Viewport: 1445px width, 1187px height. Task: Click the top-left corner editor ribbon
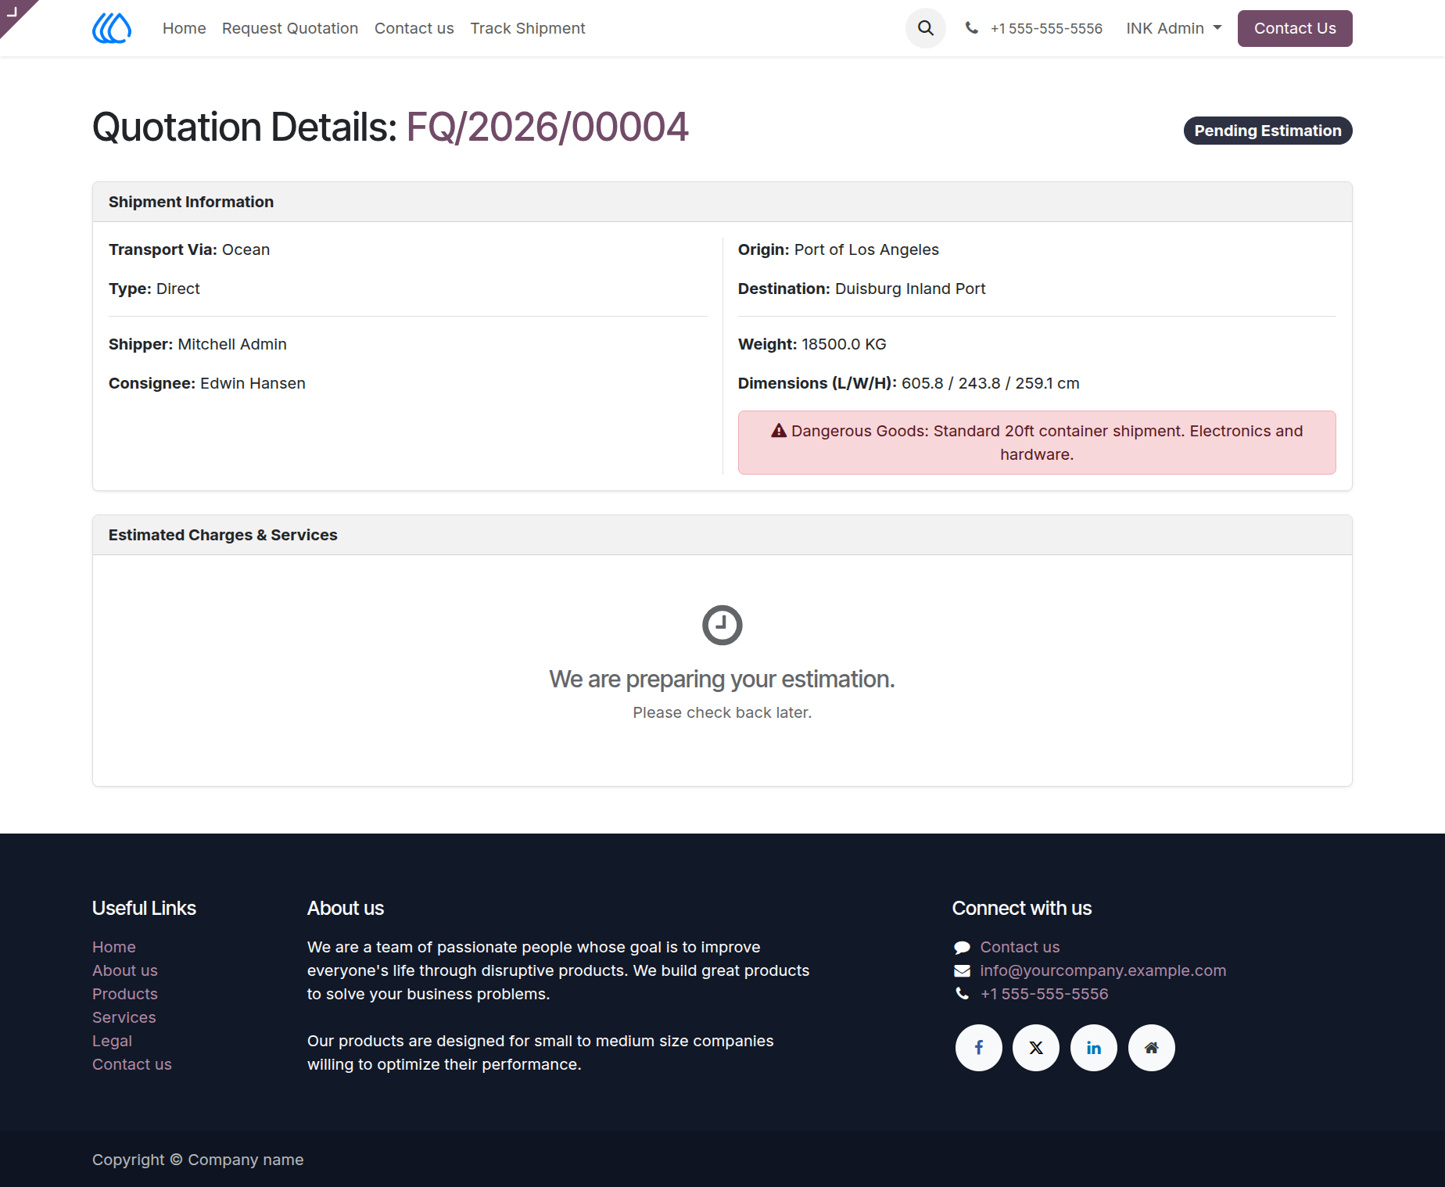coord(14,13)
